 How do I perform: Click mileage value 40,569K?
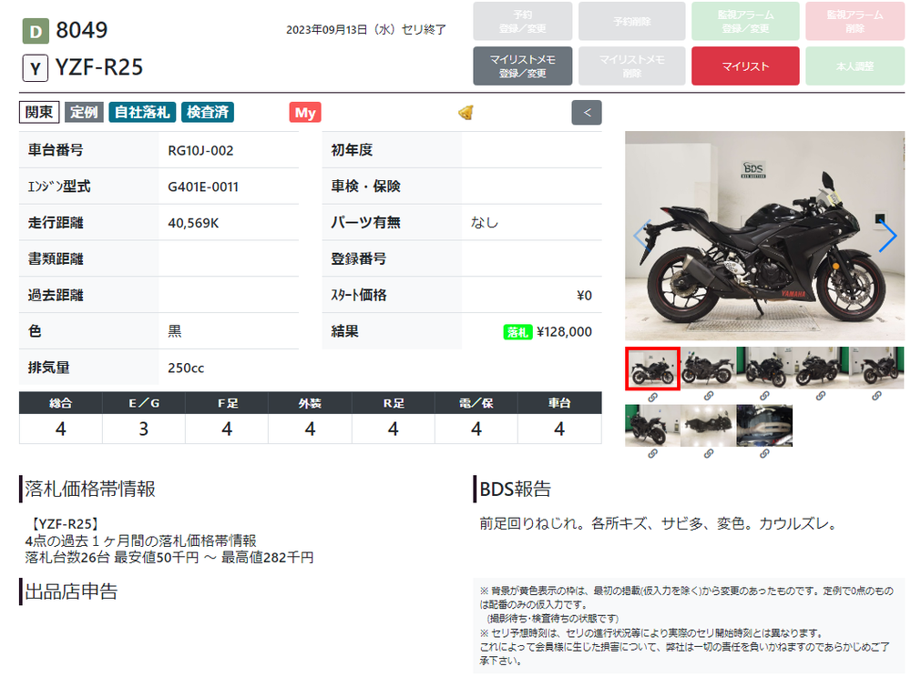(193, 223)
